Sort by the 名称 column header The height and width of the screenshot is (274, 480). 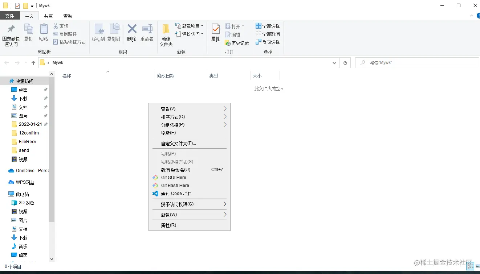(x=67, y=76)
